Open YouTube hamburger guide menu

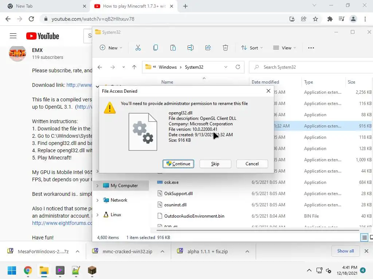coord(13,36)
